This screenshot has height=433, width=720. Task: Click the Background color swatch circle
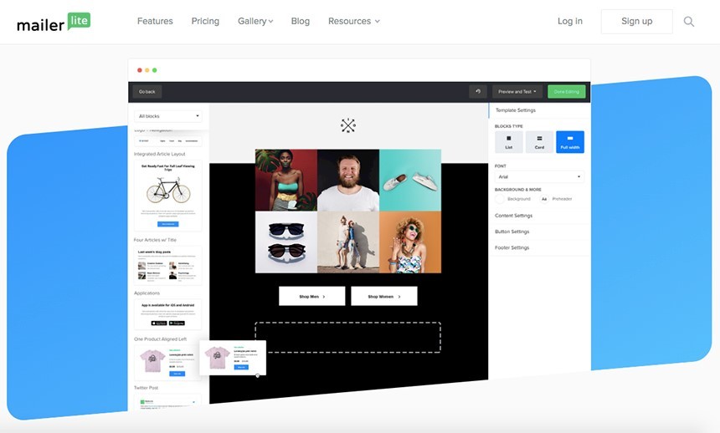tap(501, 199)
